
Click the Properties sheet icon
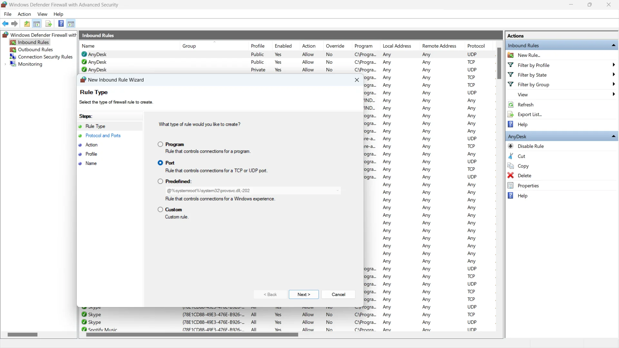511,186
